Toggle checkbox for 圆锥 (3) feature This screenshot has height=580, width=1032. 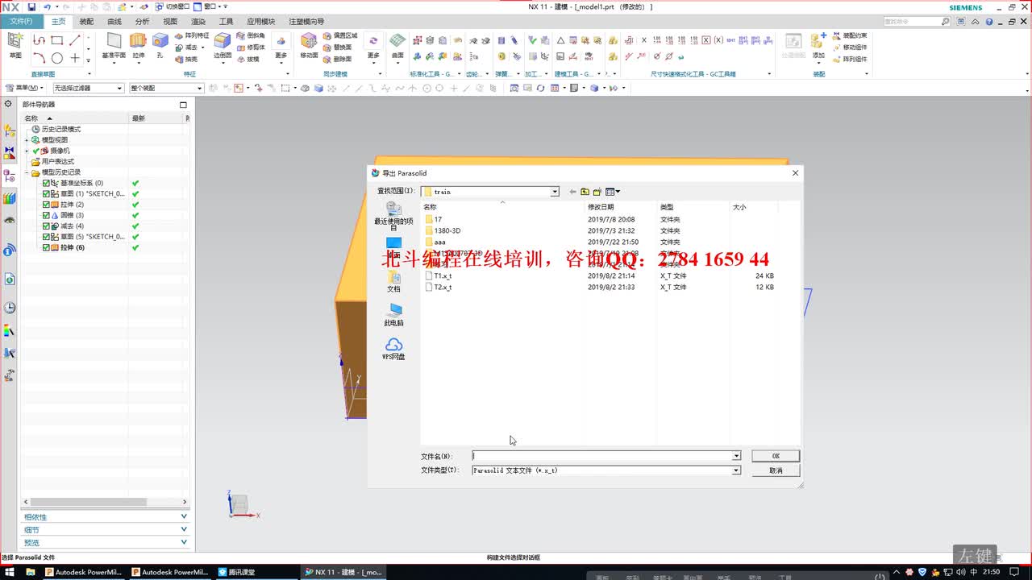click(x=46, y=215)
